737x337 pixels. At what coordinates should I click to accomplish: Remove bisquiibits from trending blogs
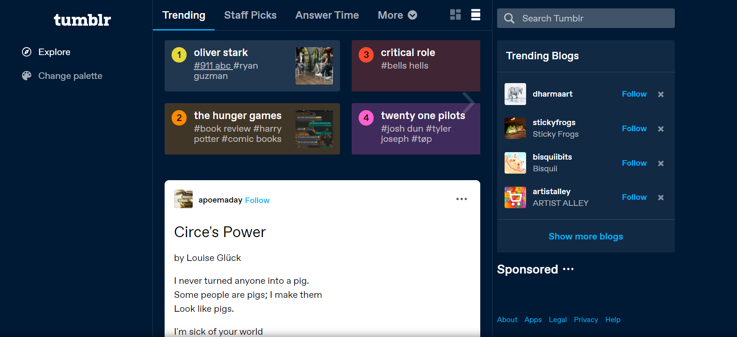pyautogui.click(x=661, y=163)
